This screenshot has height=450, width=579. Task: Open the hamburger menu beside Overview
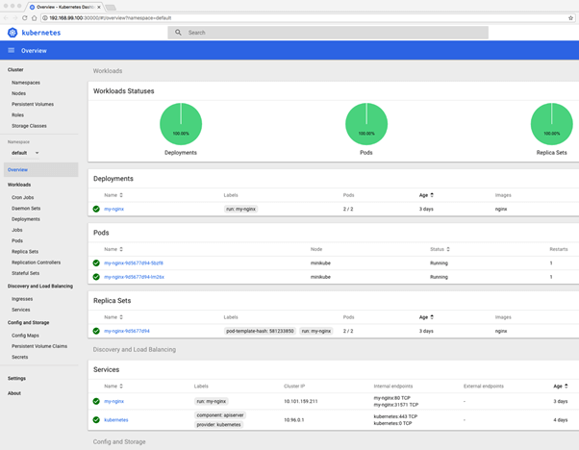[12, 50]
